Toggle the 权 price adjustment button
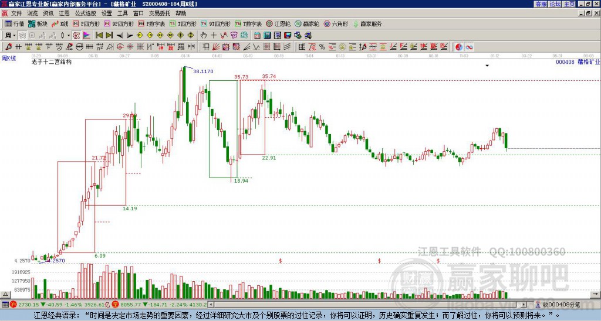The height and width of the screenshot is (321, 601). coord(76,36)
